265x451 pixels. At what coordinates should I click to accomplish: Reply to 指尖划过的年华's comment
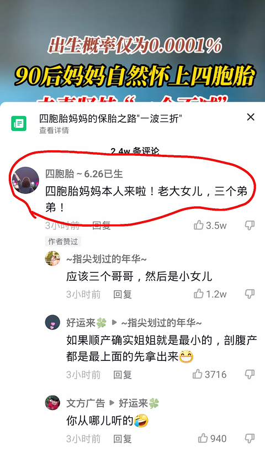click(x=123, y=294)
